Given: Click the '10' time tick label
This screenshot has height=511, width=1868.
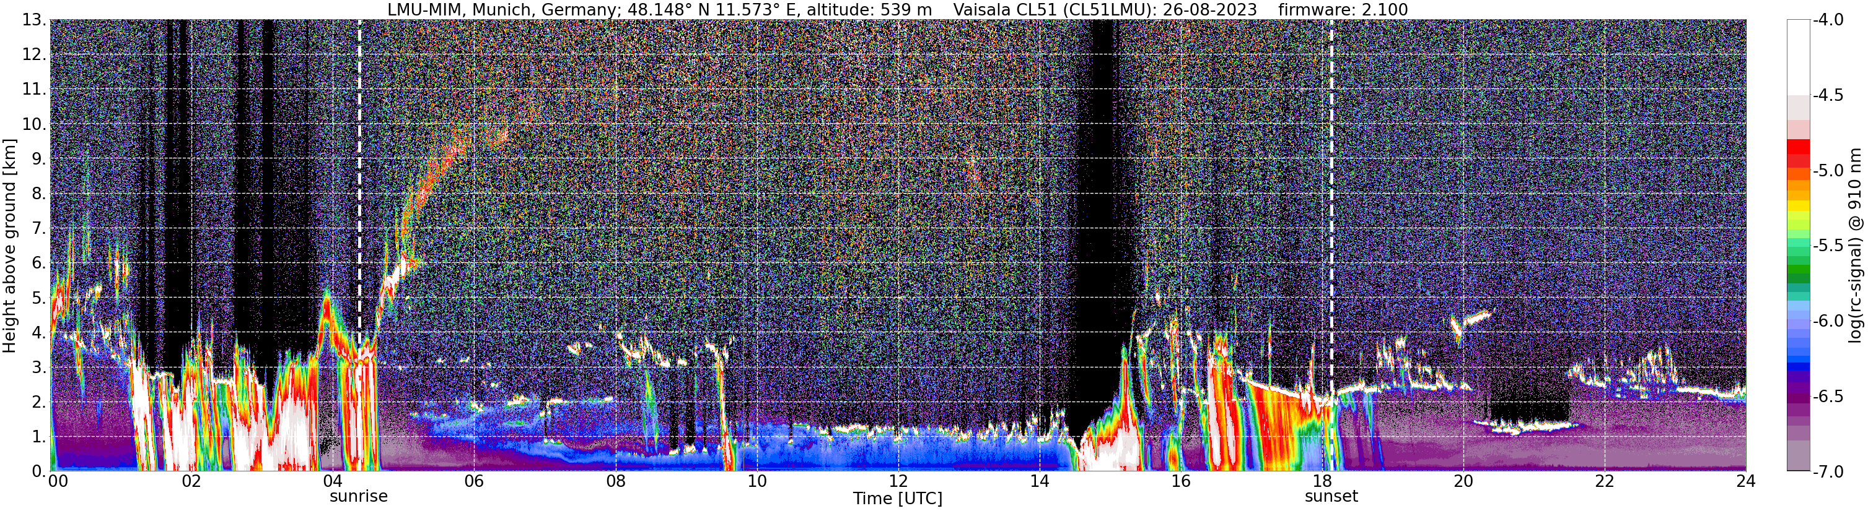Looking at the screenshot, I should pos(756,481).
